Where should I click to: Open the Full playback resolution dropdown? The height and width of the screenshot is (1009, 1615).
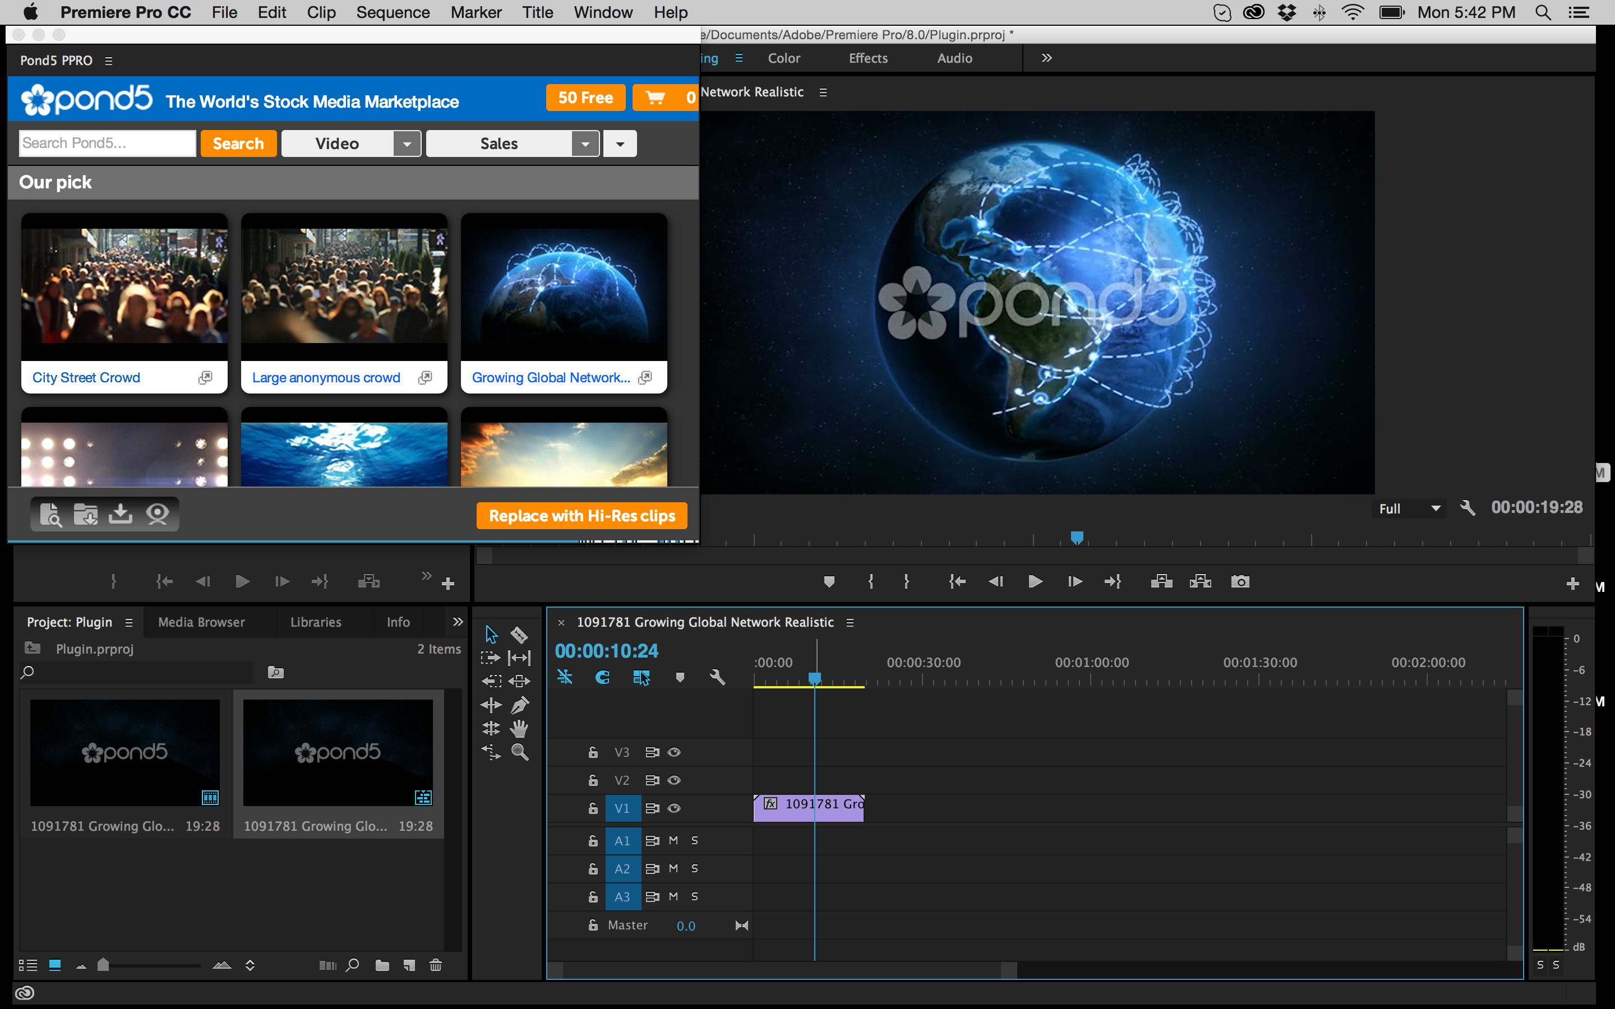tap(1409, 508)
